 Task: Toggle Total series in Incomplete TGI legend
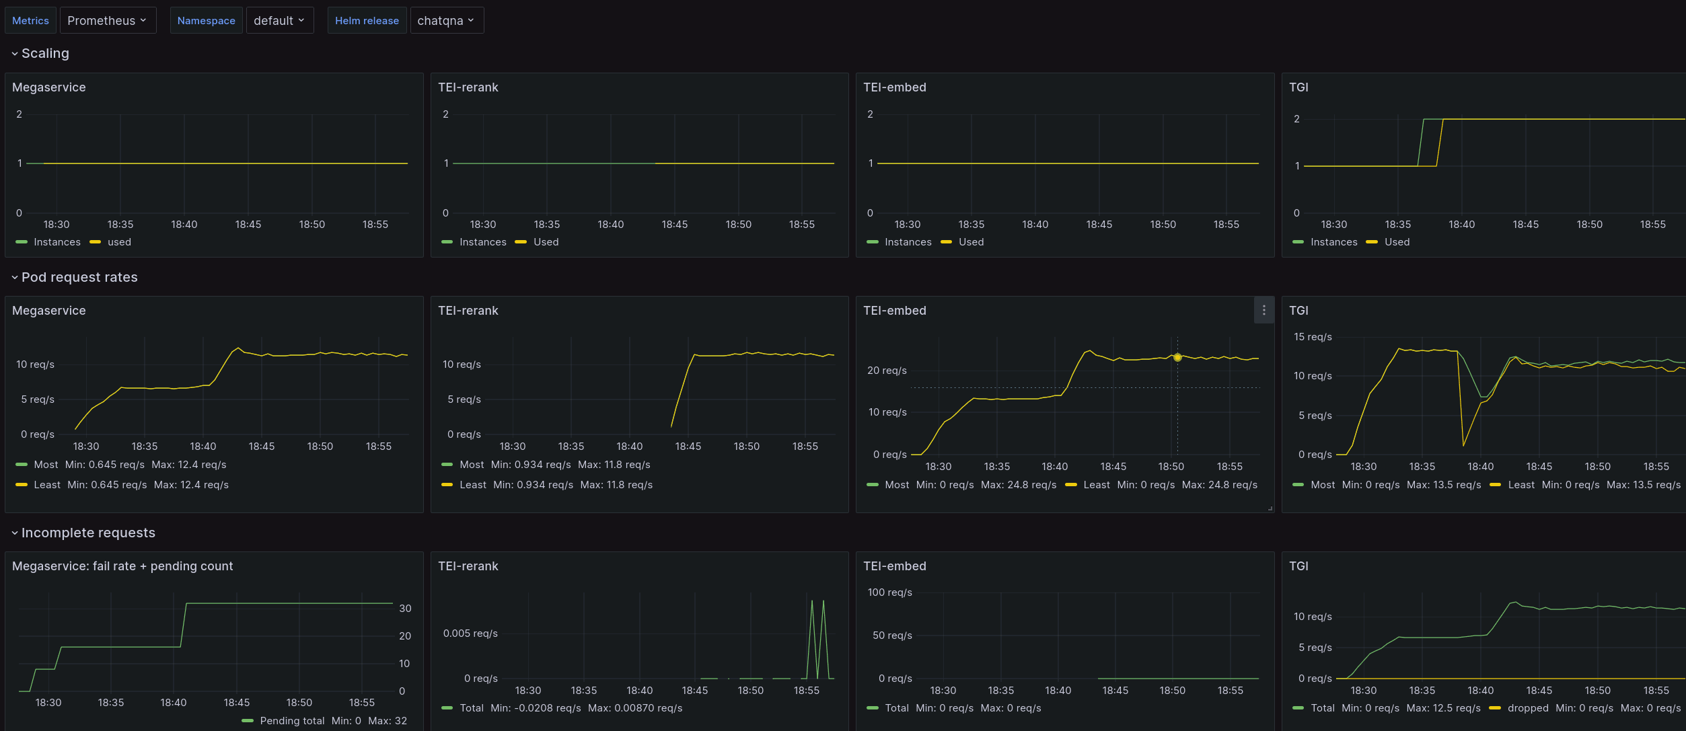[x=1323, y=708]
